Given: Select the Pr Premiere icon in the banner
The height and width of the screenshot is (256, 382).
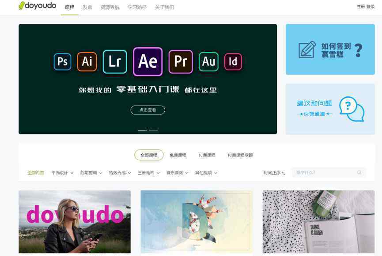Looking at the screenshot, I should coord(181,61).
